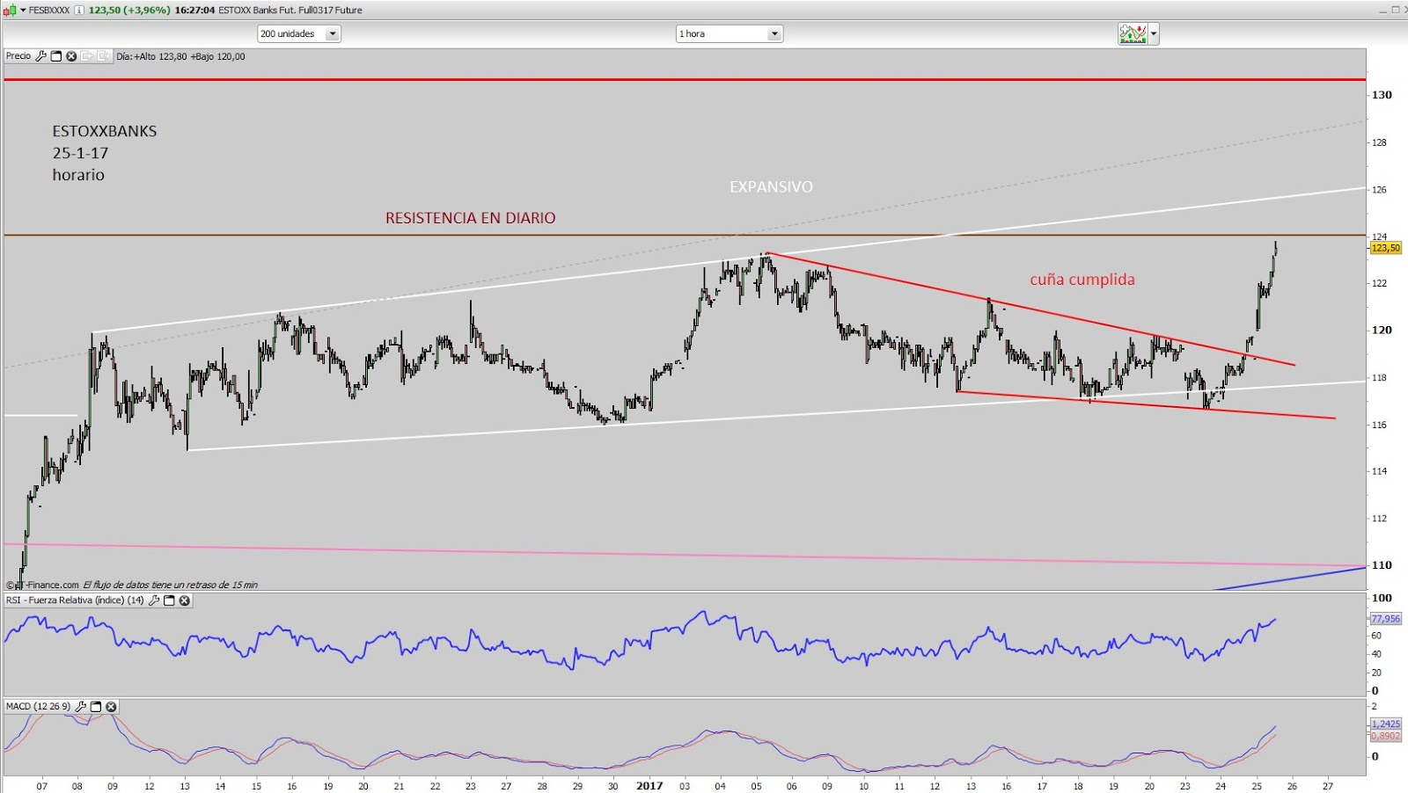Click the MACD (12 26 9) label

38,707
